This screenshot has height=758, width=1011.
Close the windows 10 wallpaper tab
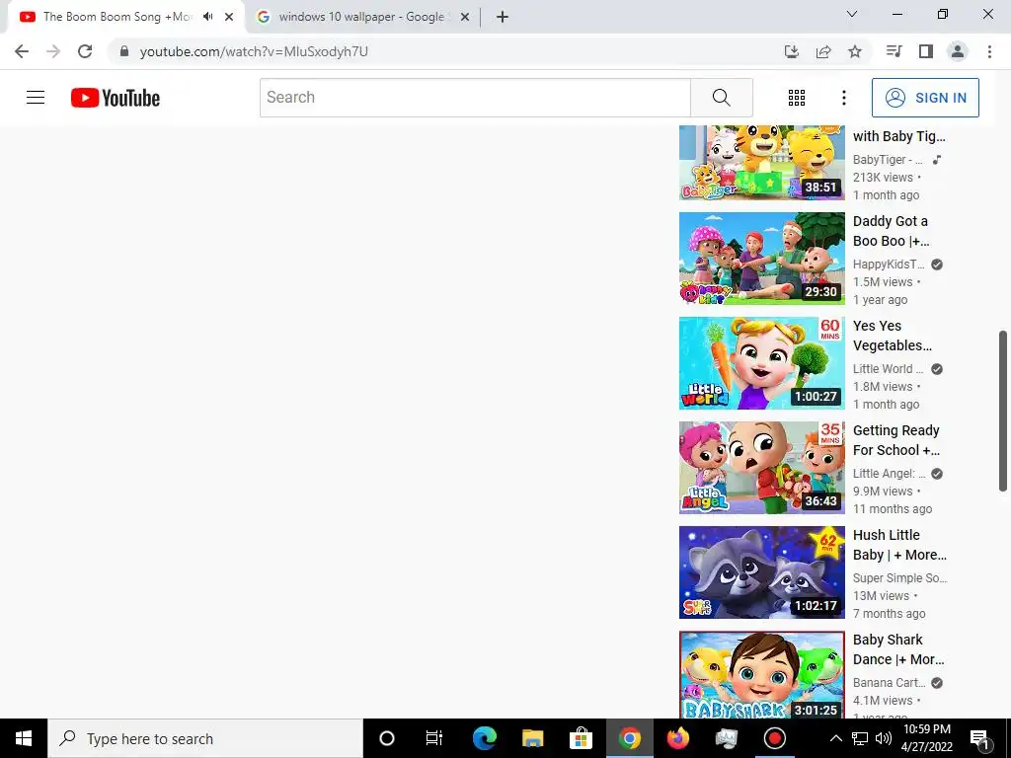(x=465, y=17)
